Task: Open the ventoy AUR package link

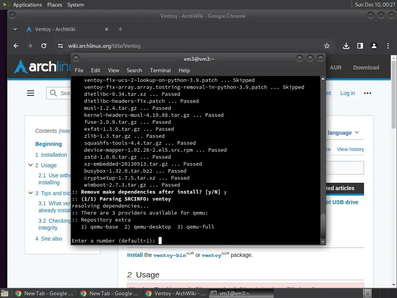Action: [211, 255]
